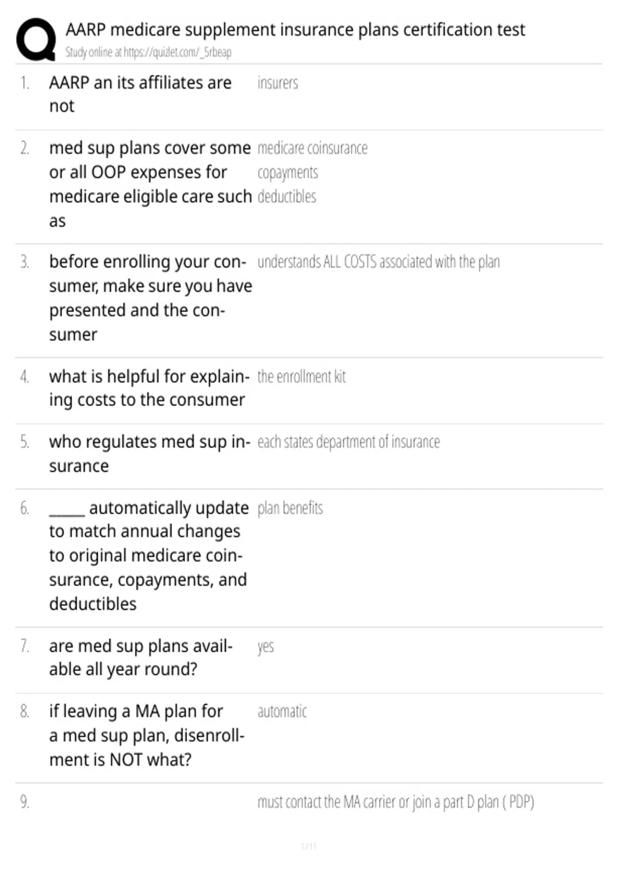Select term about med sup plans covering OOP expenses
Viewport: 617px width, 875px height.
[150, 184]
